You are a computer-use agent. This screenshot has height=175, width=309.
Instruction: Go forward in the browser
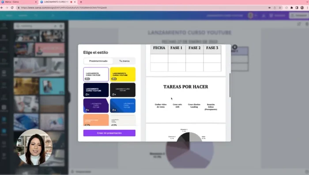click(7, 7)
